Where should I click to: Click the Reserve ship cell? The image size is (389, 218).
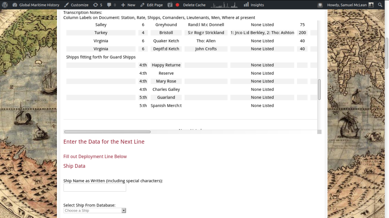[x=166, y=73]
